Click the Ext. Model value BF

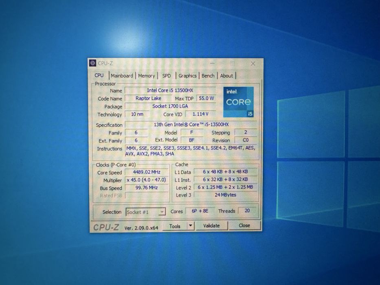(192, 140)
